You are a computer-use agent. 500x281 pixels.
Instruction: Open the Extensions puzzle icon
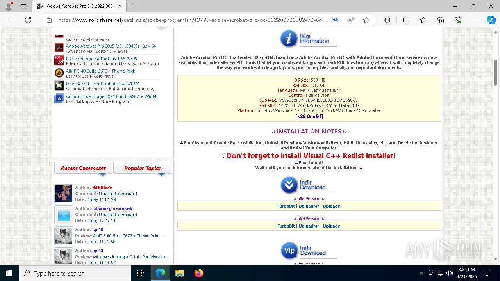pyautogui.click(x=387, y=20)
